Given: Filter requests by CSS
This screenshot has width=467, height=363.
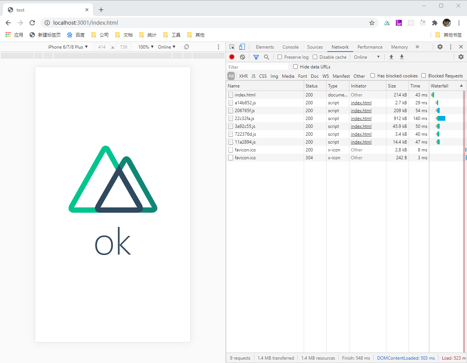Looking at the screenshot, I should click(263, 76).
